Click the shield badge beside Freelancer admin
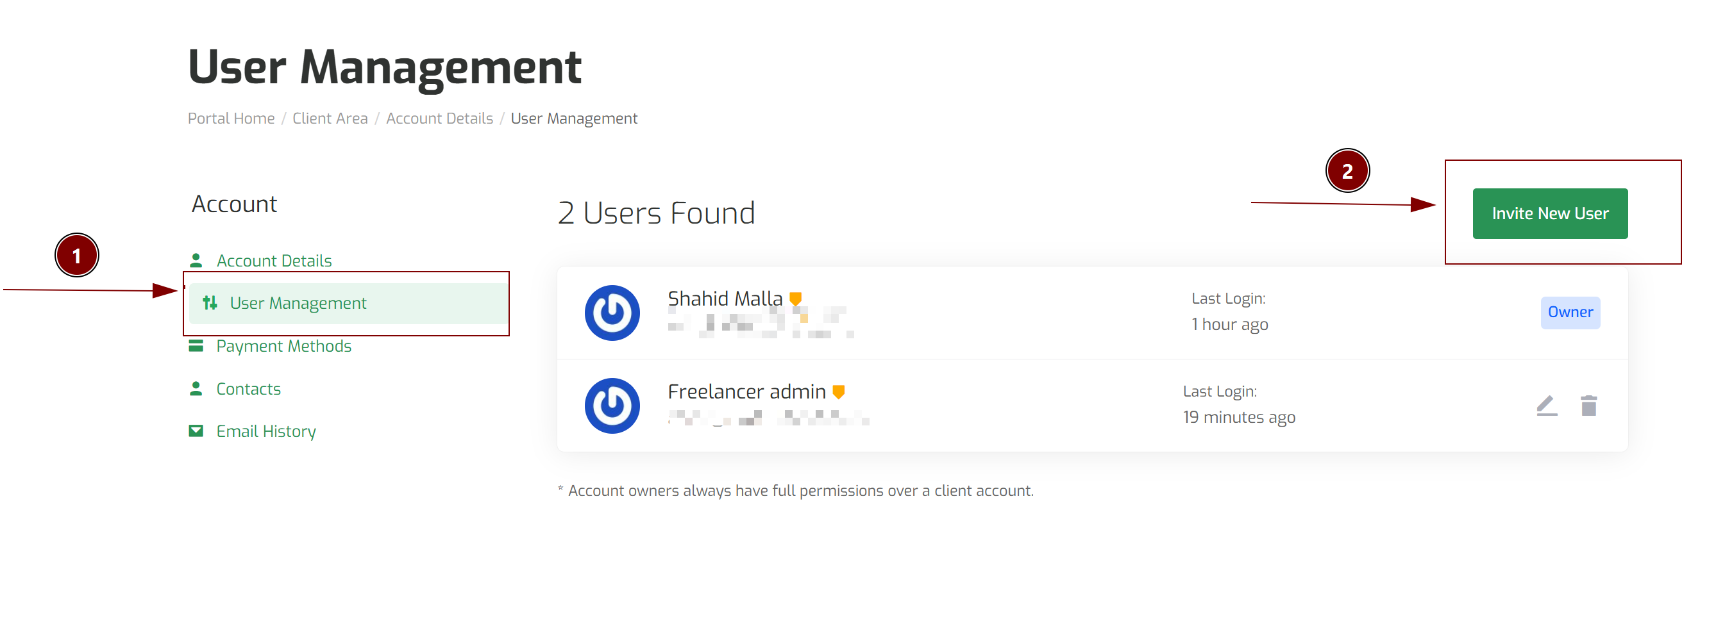This screenshot has height=633, width=1725. pyautogui.click(x=838, y=391)
